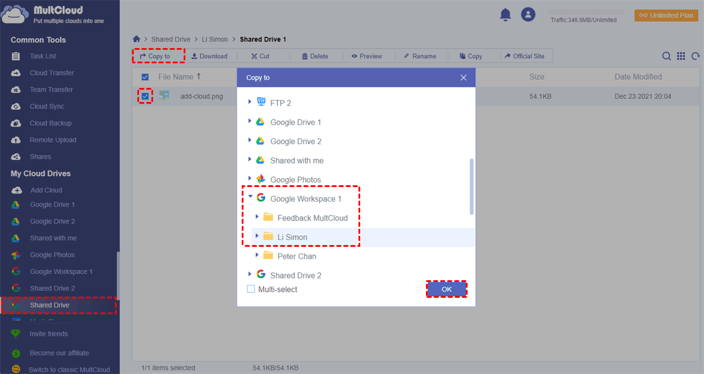704x374 pixels.
Task: Open Shared with me in sidebar
Action: click(53, 238)
